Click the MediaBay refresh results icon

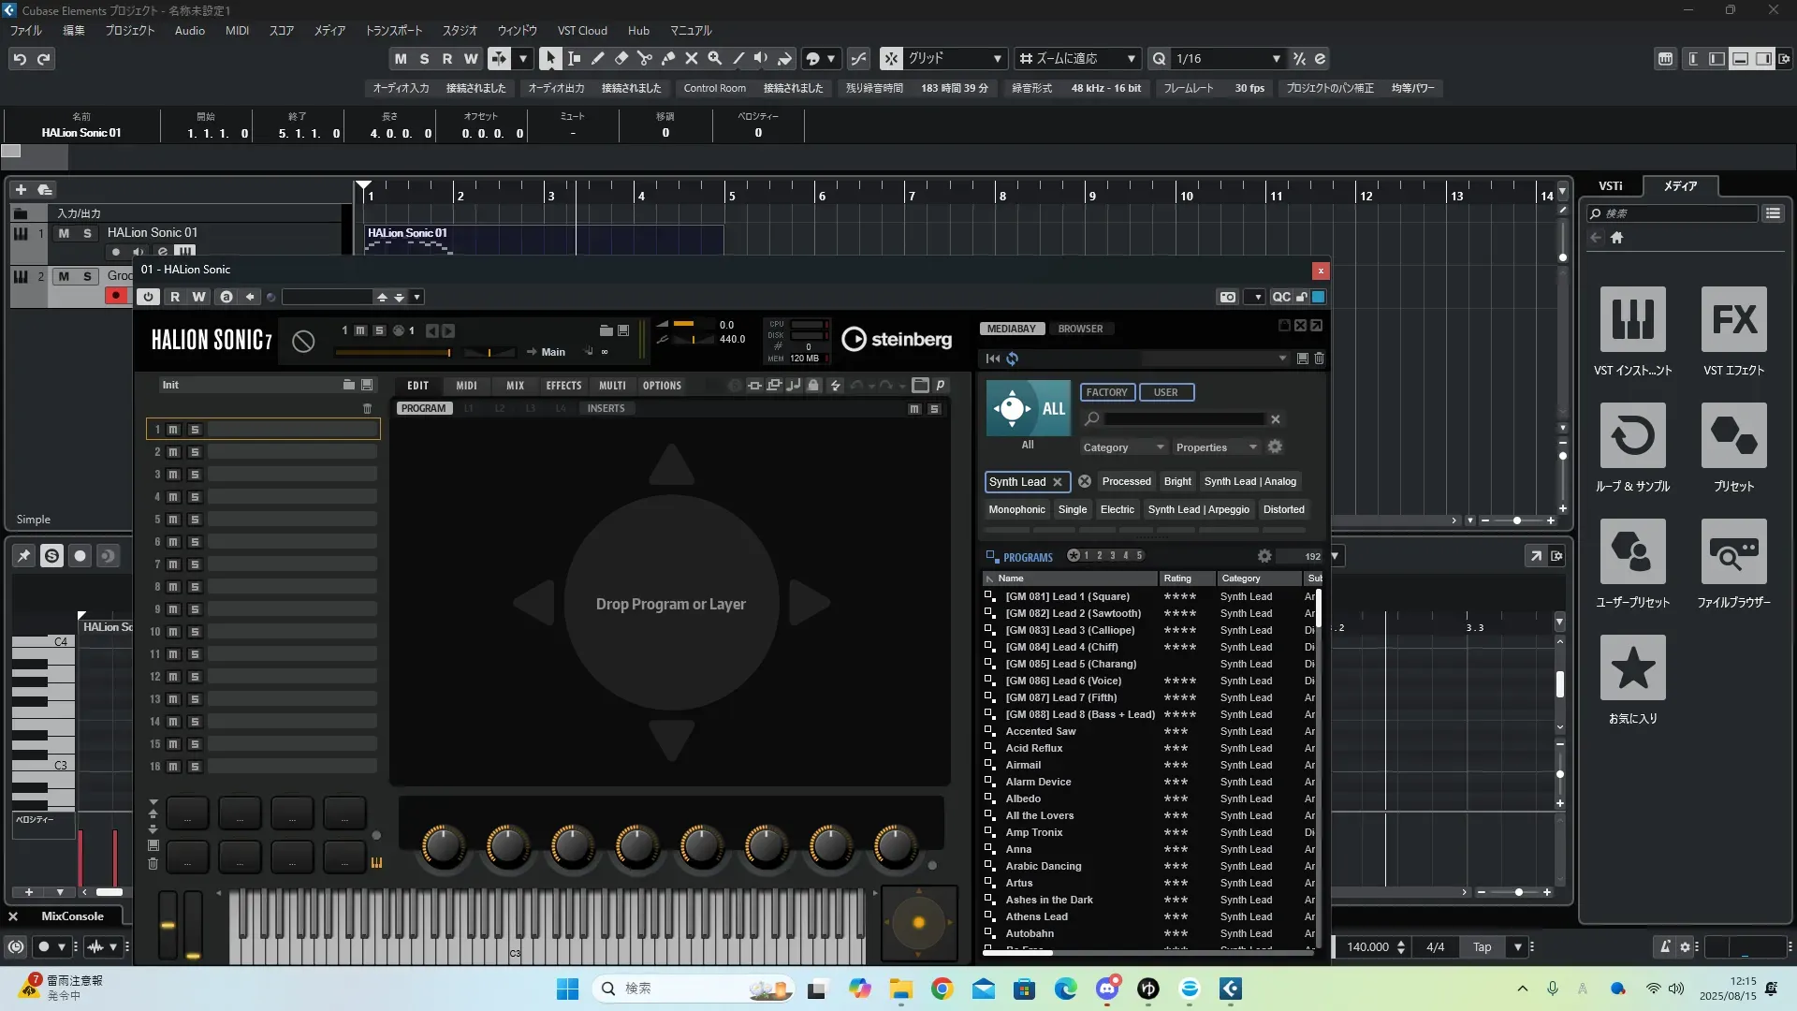[x=1013, y=359]
